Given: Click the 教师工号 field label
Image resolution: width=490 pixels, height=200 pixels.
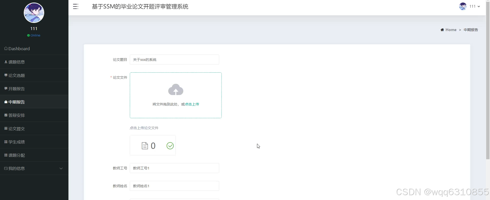Looking at the screenshot, I should tap(120, 168).
